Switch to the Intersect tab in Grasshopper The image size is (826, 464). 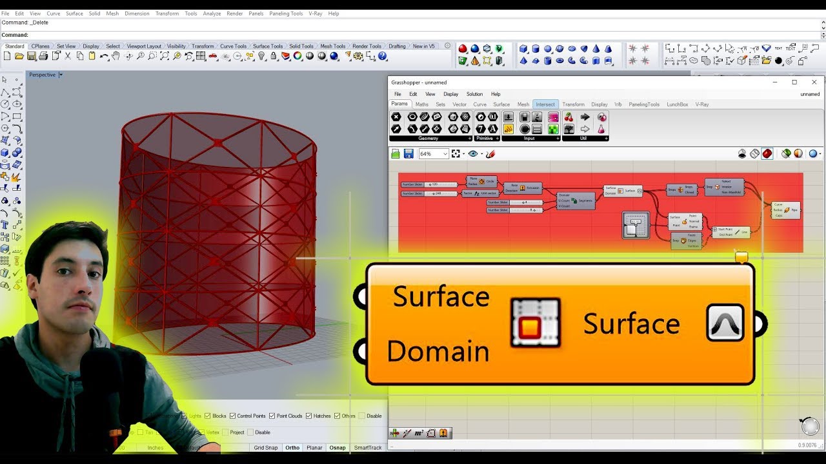[x=545, y=104]
